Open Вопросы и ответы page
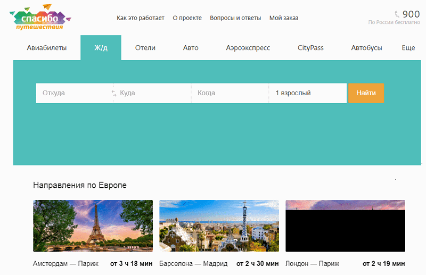Screen dimensions: 426x275 pyautogui.click(x=235, y=18)
